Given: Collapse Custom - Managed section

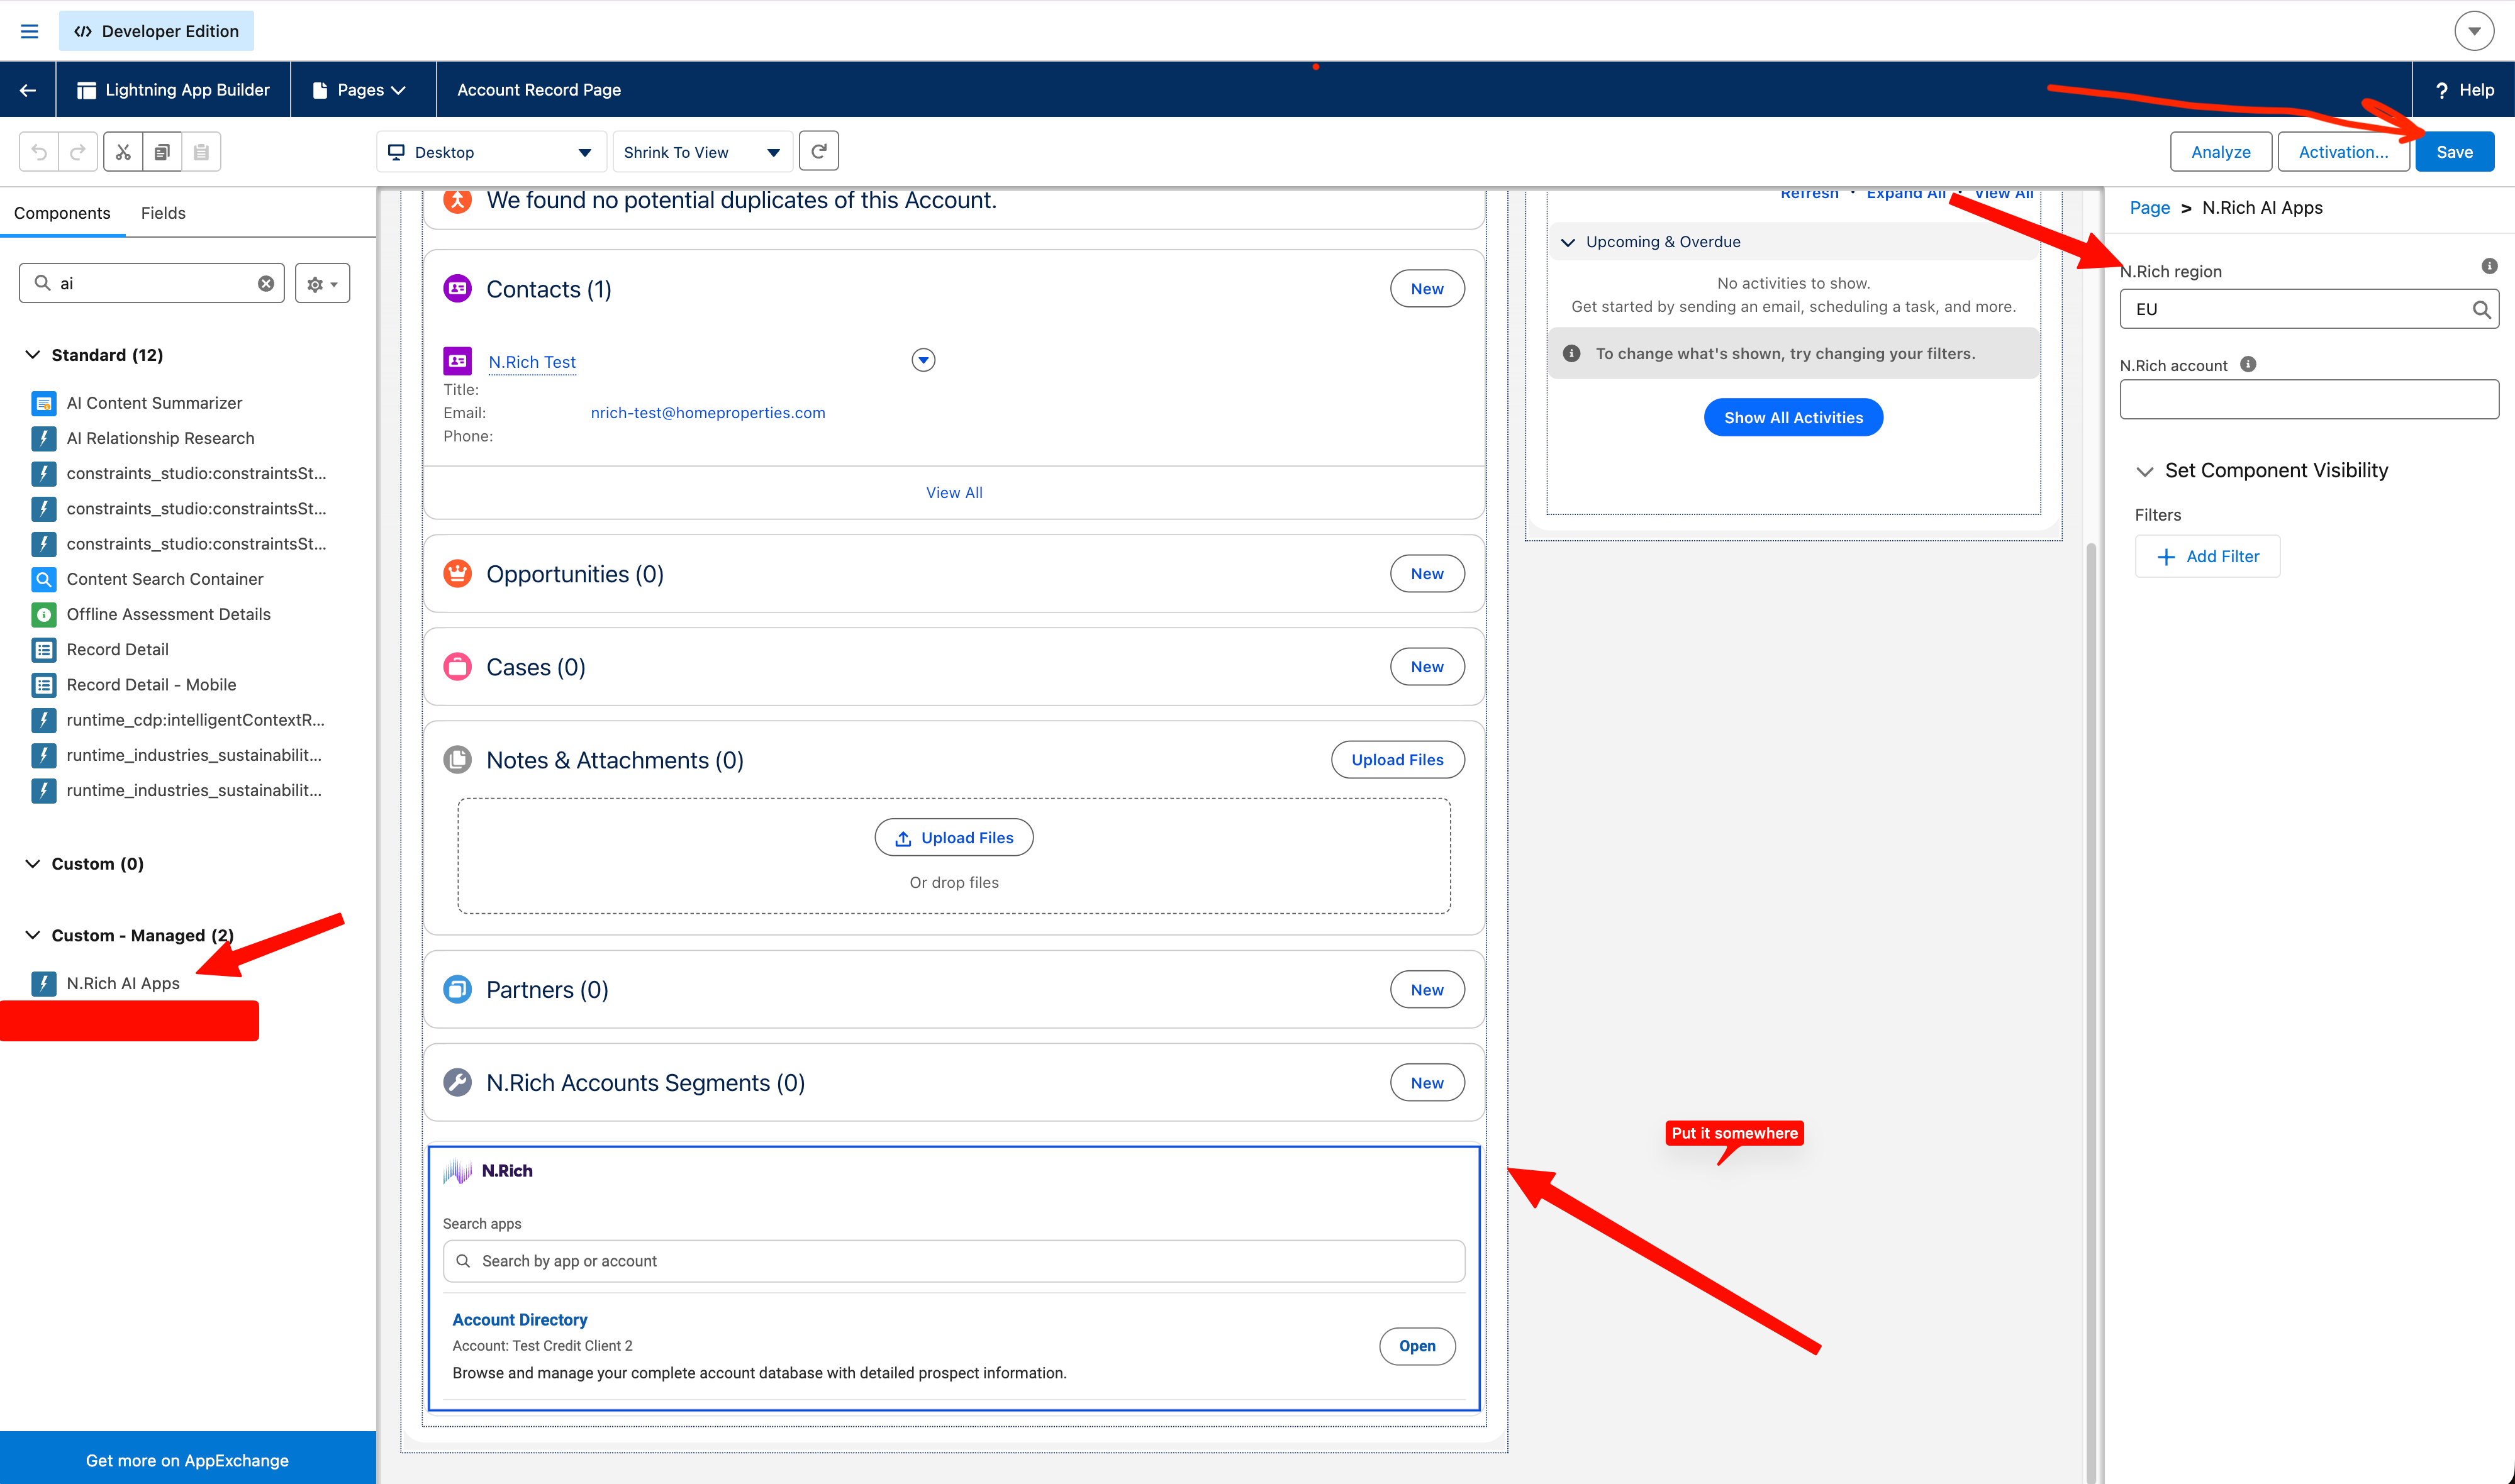Looking at the screenshot, I should (33, 935).
